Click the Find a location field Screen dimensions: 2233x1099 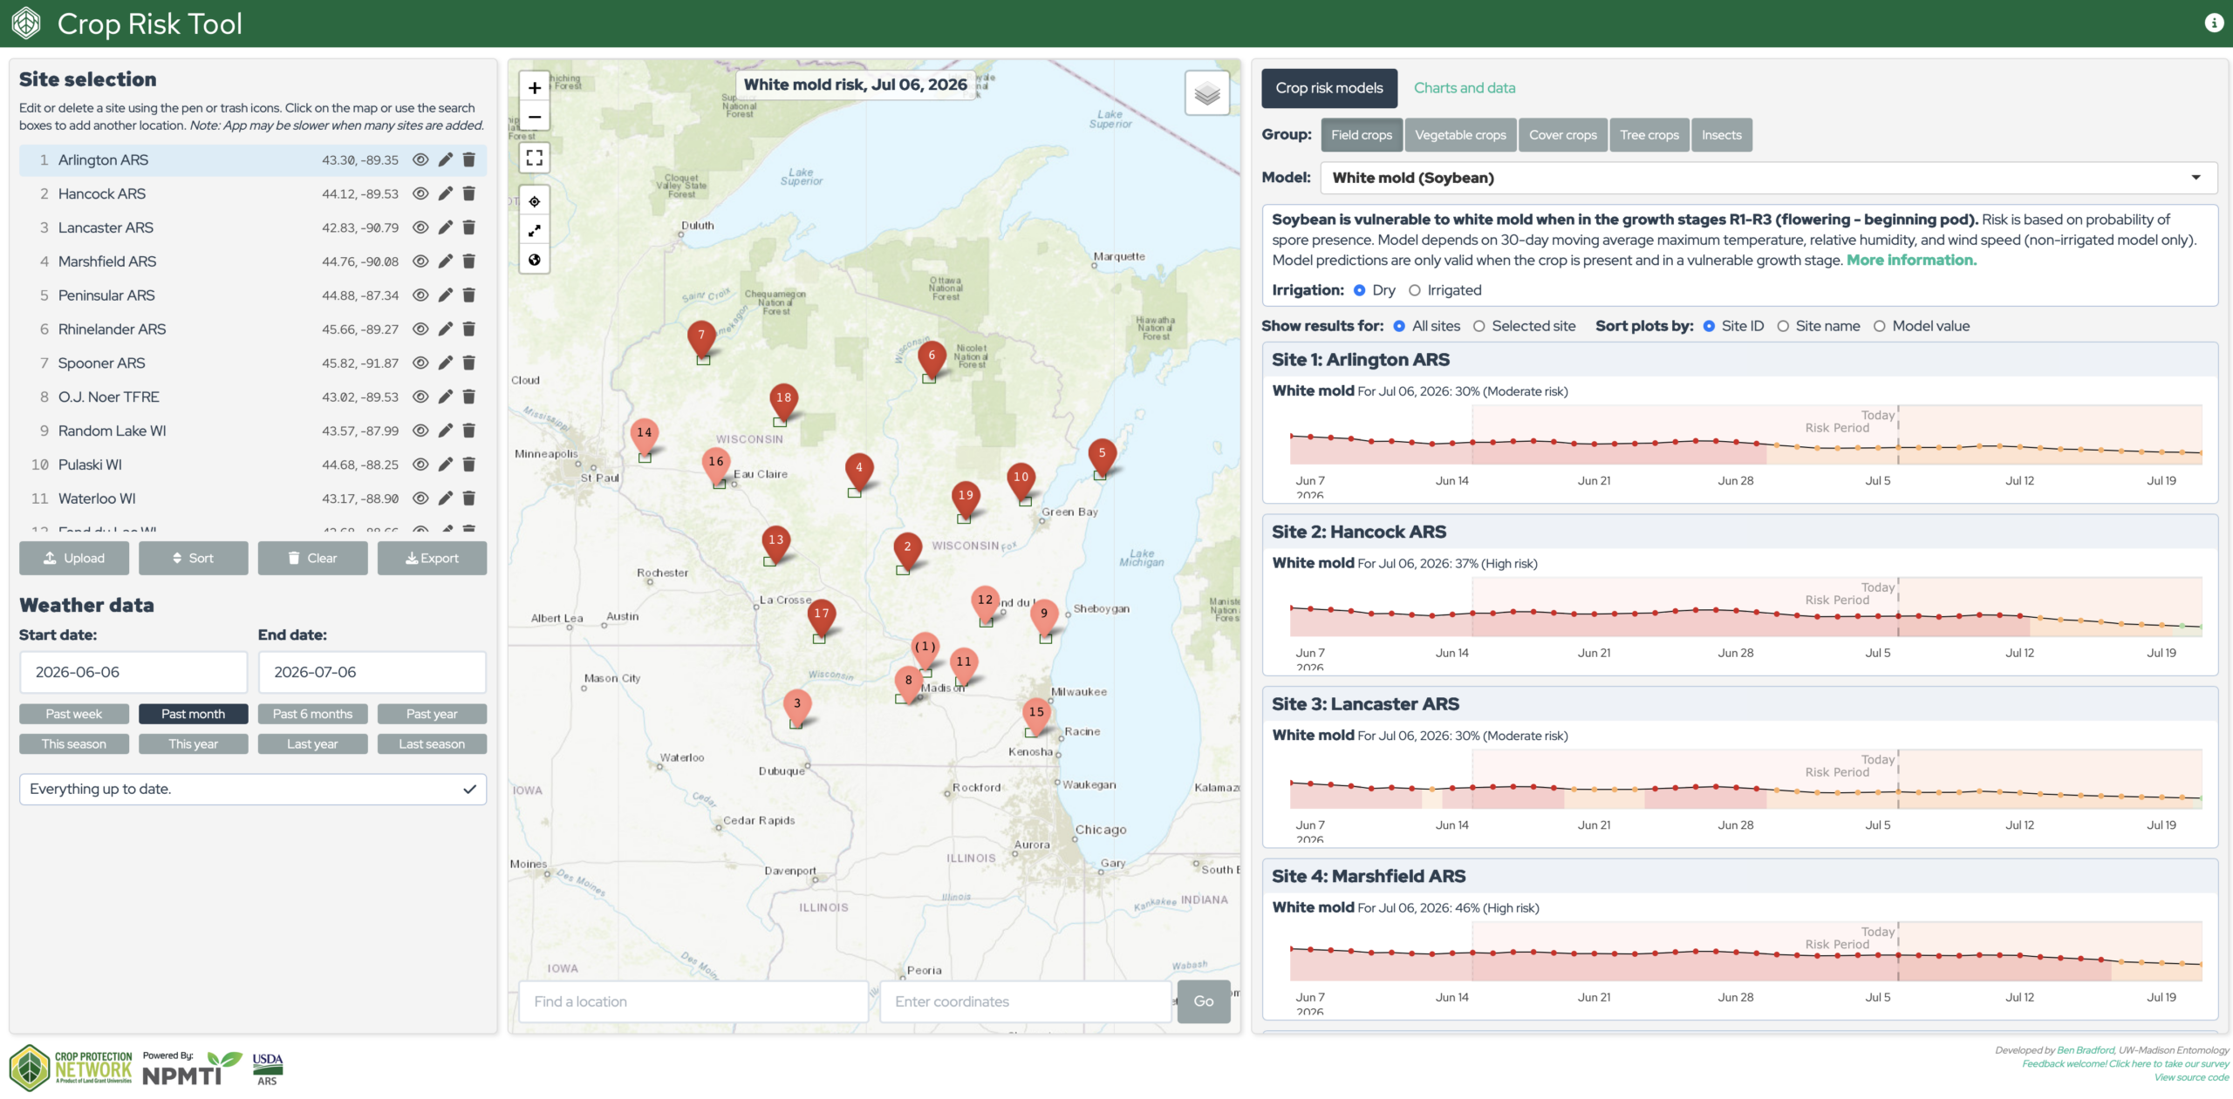coord(693,1001)
